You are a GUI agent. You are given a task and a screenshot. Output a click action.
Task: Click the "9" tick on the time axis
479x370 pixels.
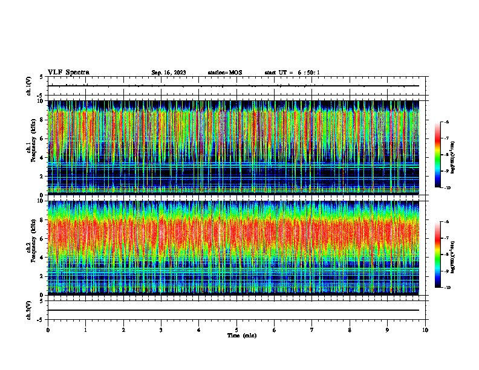click(387, 330)
